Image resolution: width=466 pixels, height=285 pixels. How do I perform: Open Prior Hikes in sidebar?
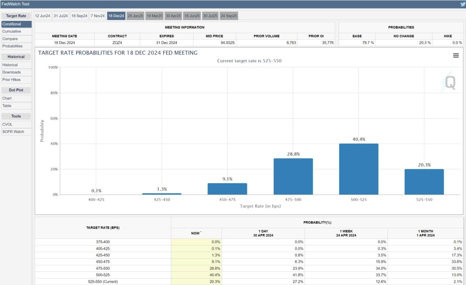click(12, 80)
